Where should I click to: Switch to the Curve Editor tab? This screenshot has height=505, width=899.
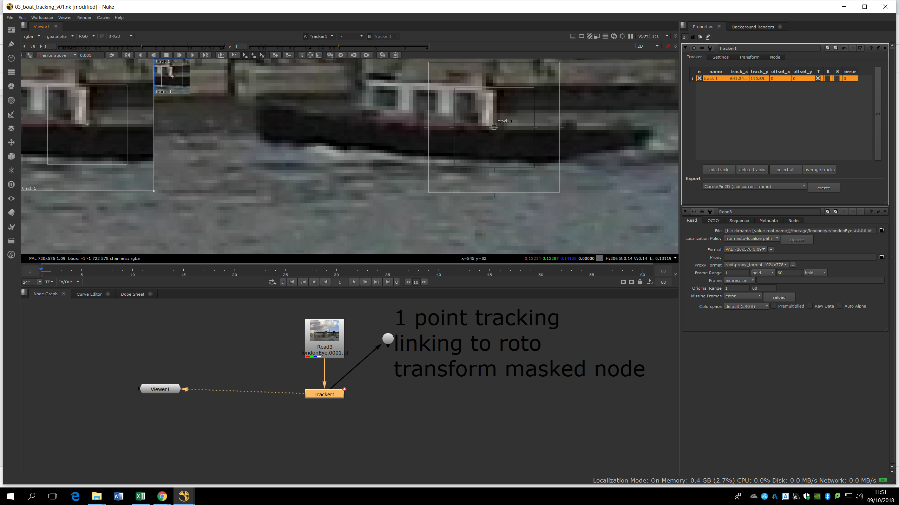(x=89, y=294)
